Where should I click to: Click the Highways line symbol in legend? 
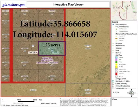pyautogui.click(x=113, y=43)
